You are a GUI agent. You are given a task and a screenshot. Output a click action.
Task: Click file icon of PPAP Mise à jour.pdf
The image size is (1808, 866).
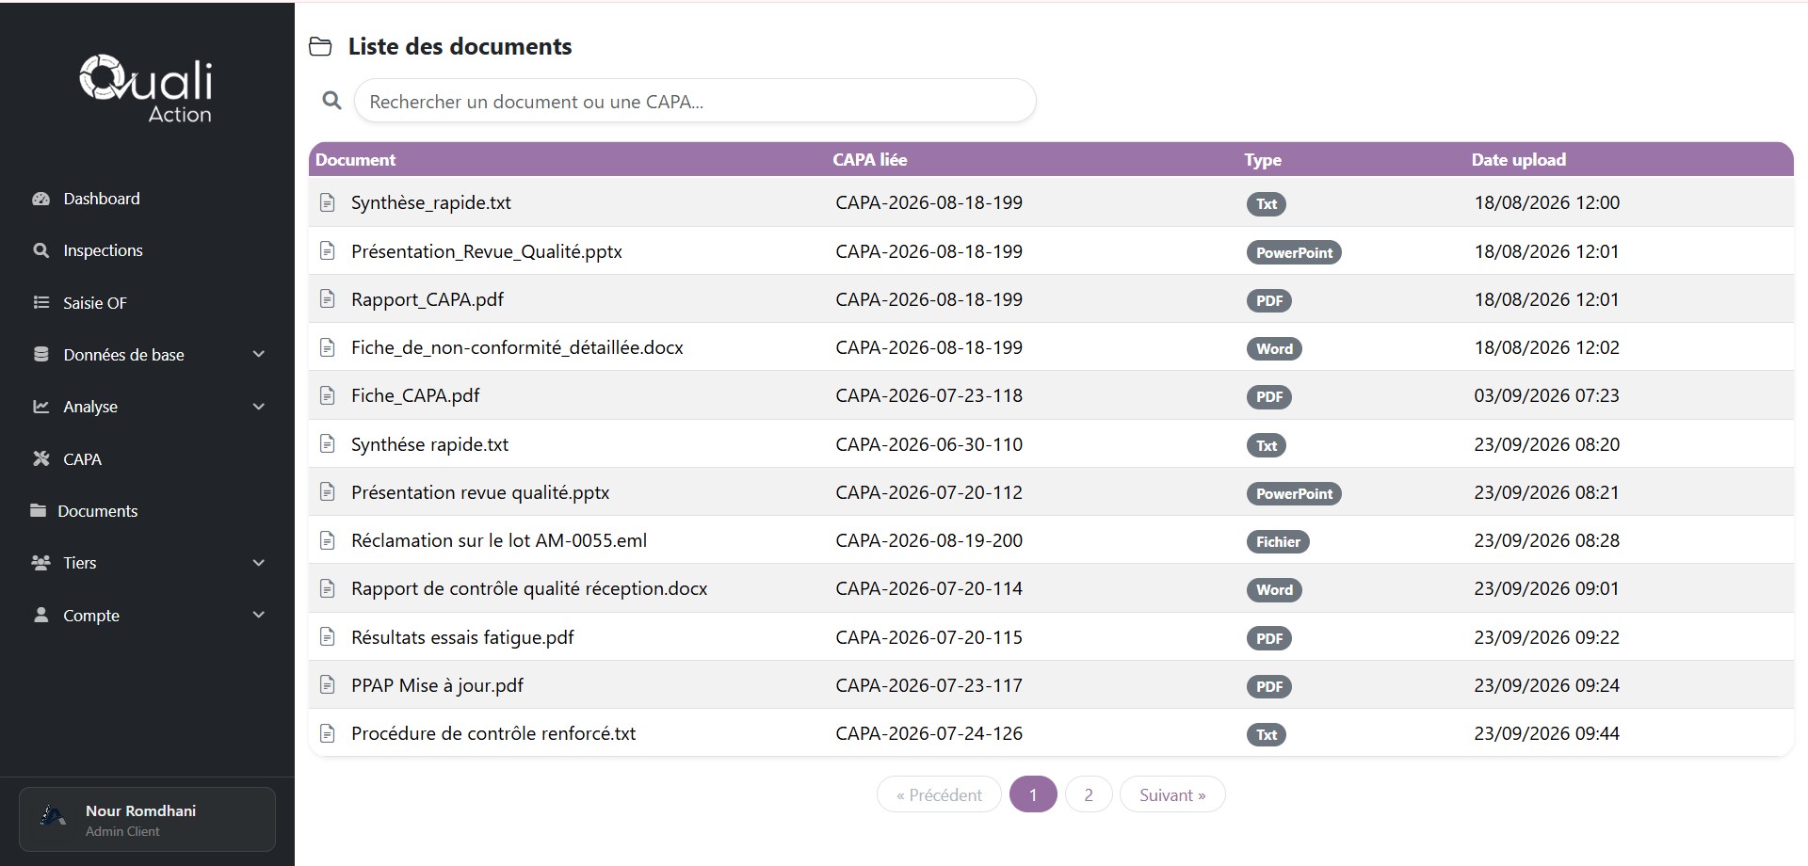(327, 685)
